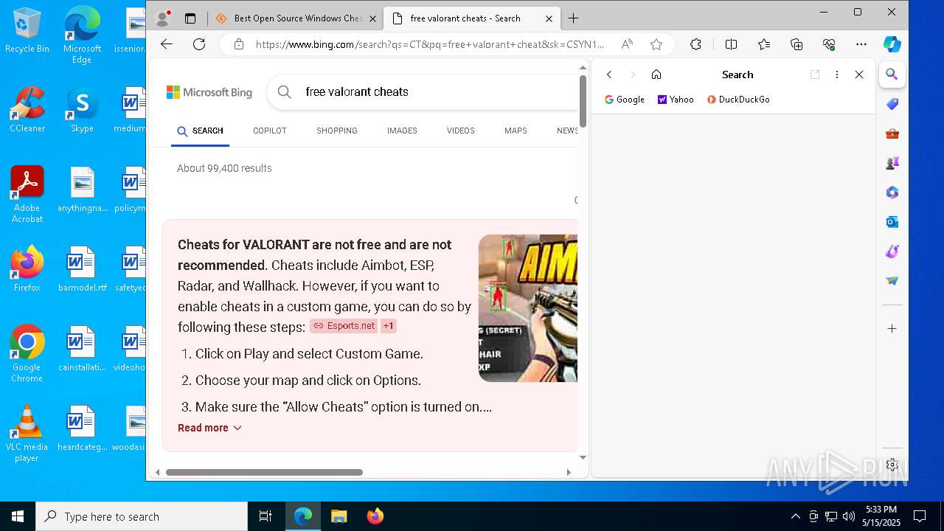Choose Yahoo in side panel
The image size is (944, 531).
pos(676,100)
